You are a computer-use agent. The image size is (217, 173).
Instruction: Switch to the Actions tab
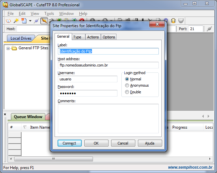pos(93,37)
